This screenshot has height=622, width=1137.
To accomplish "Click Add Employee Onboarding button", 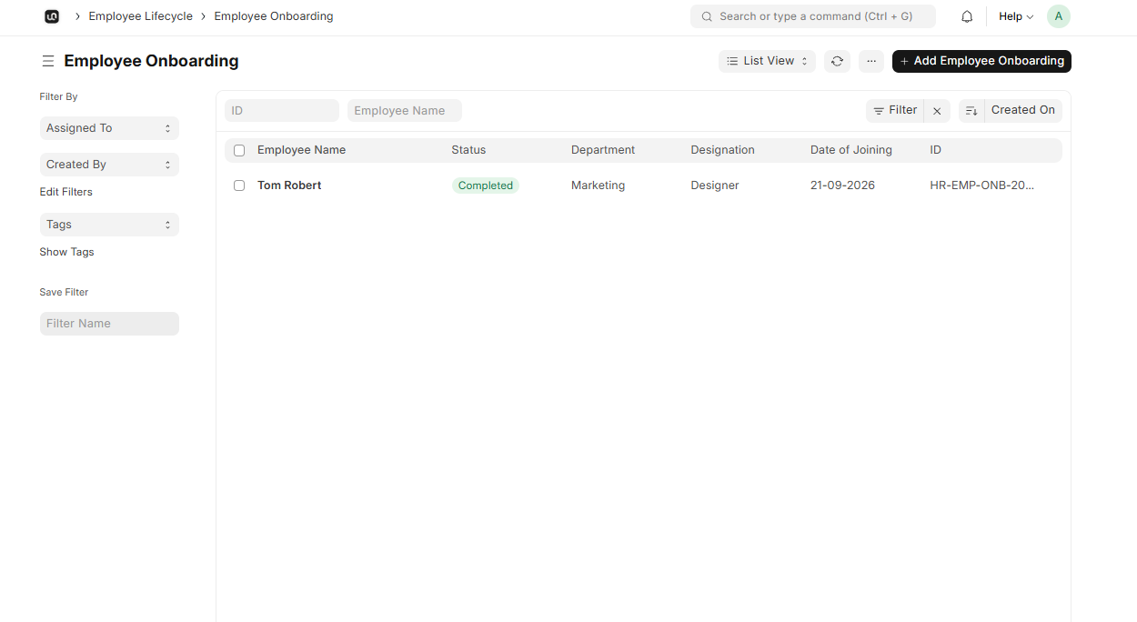I will (x=981, y=61).
